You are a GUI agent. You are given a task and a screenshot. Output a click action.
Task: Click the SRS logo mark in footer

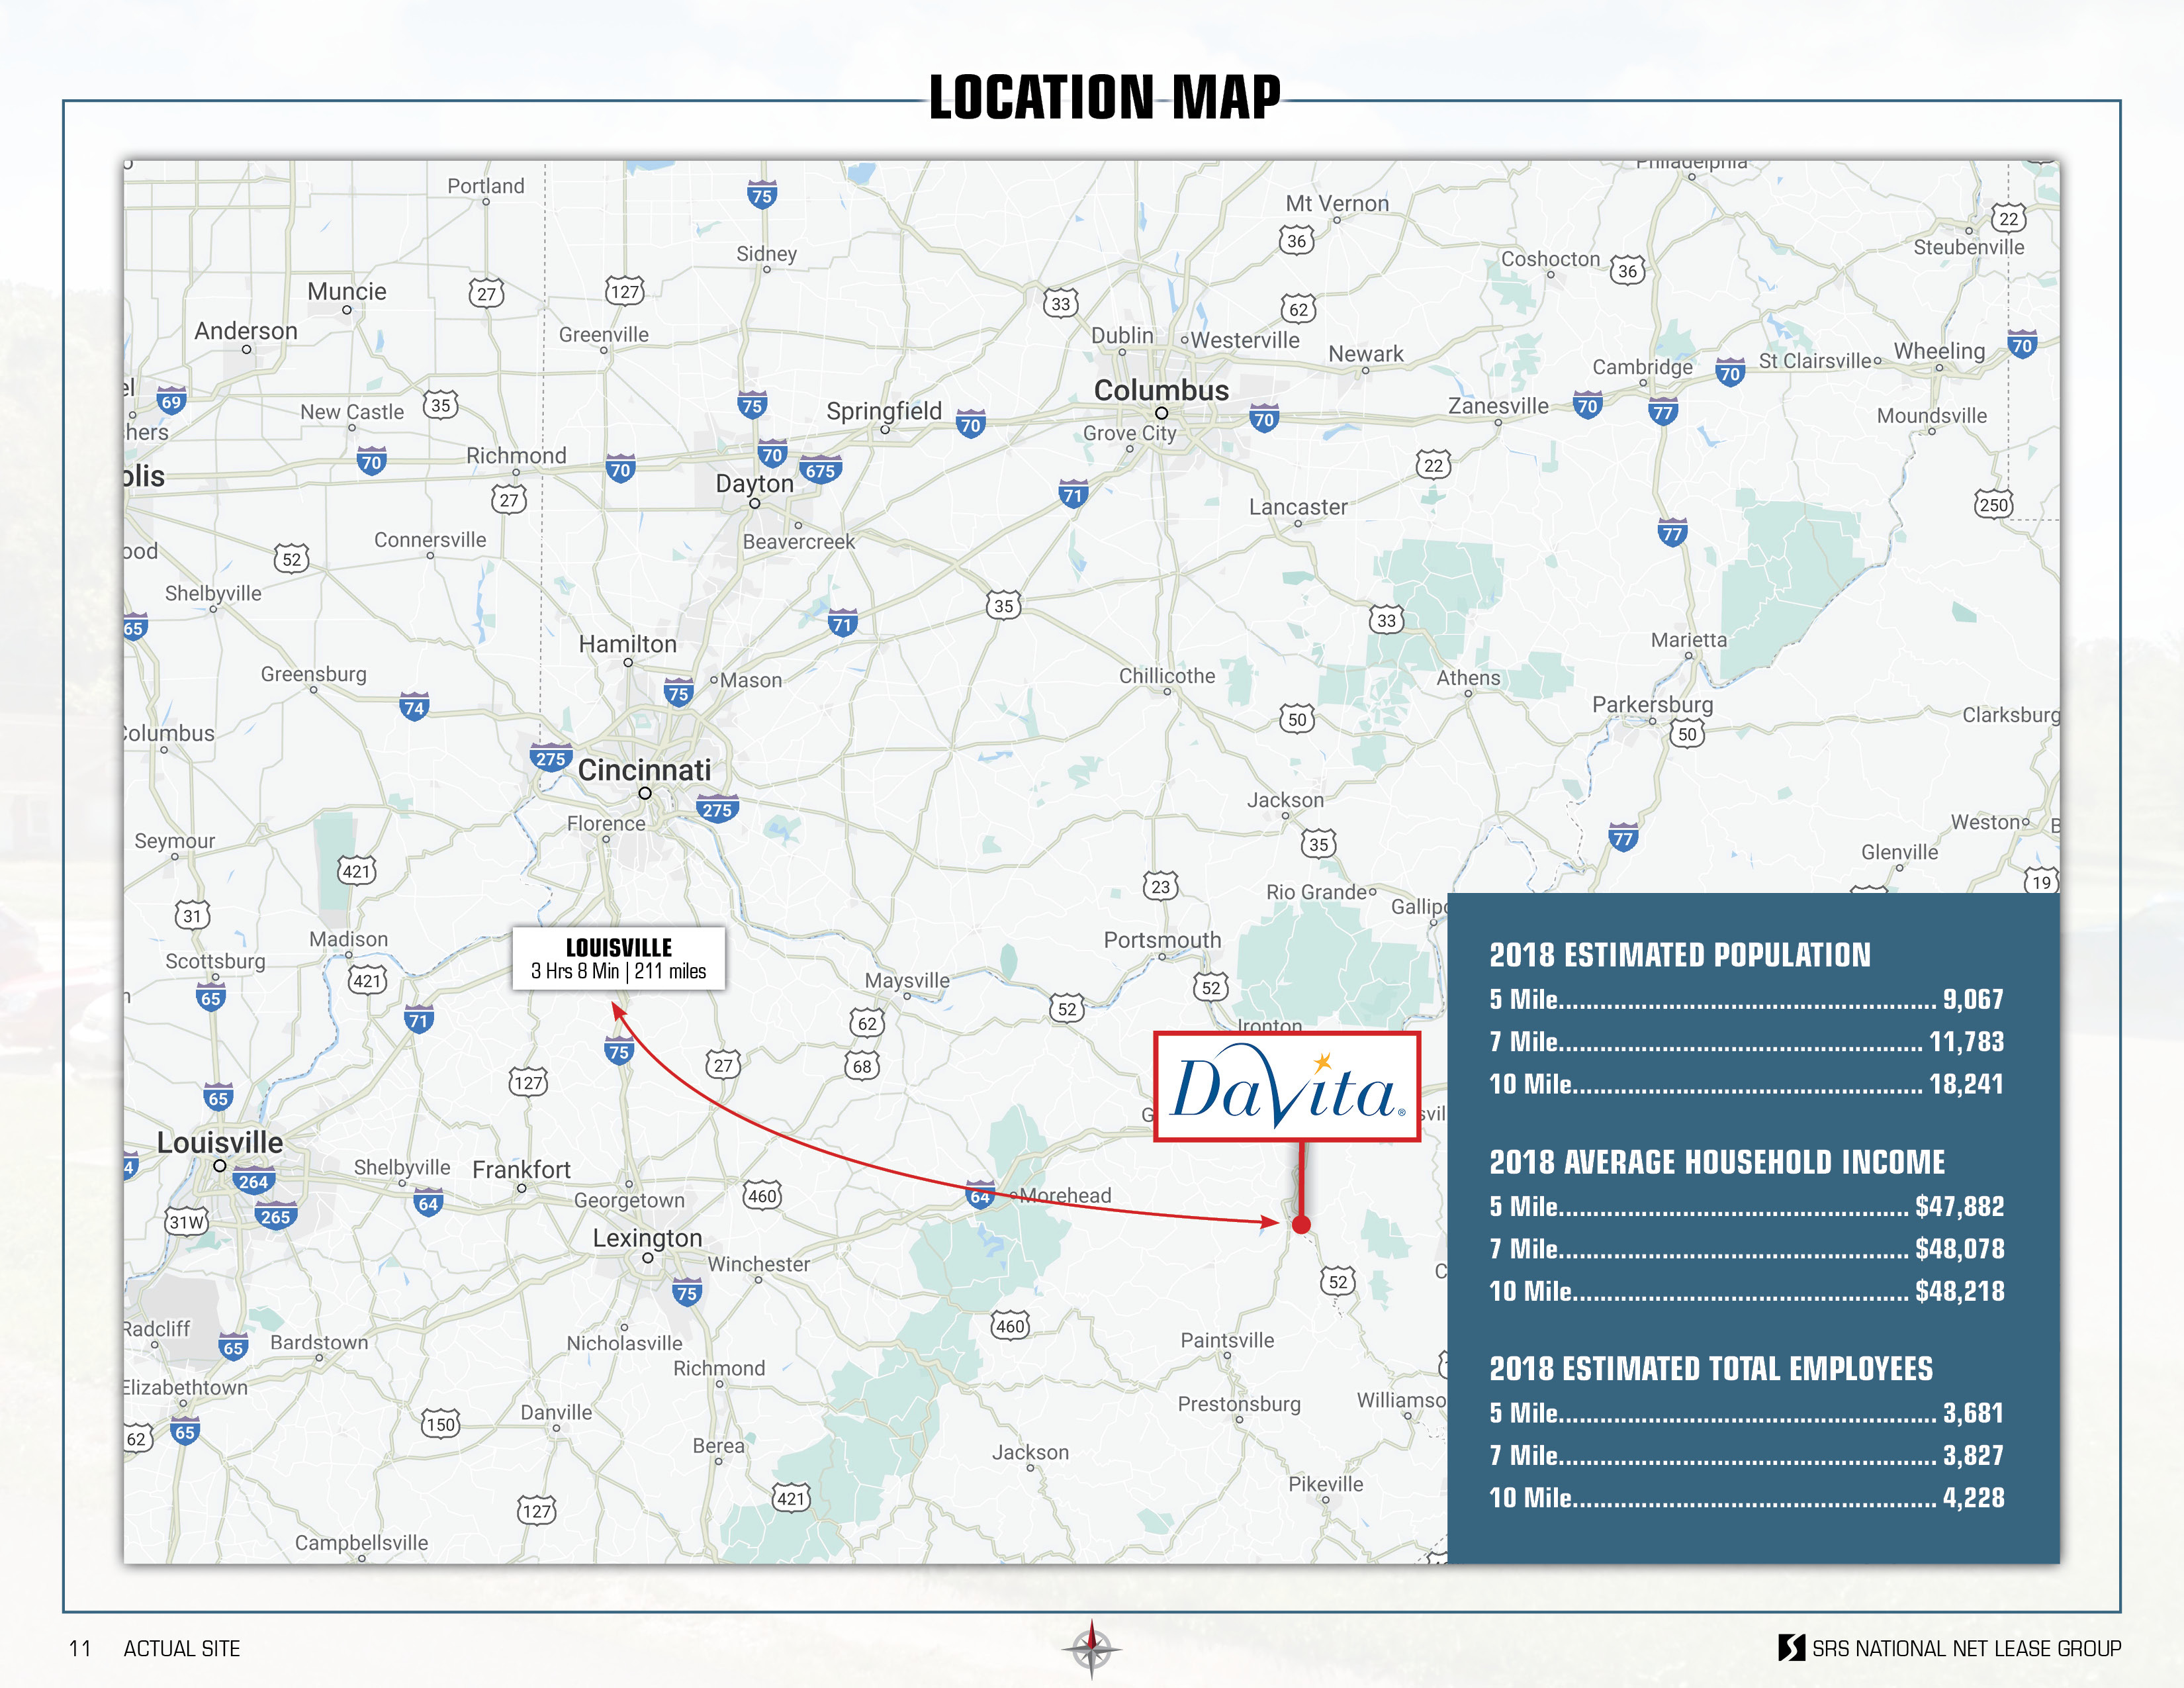[x=1792, y=1647]
